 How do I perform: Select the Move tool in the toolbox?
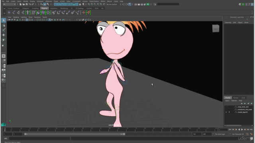click(4, 35)
